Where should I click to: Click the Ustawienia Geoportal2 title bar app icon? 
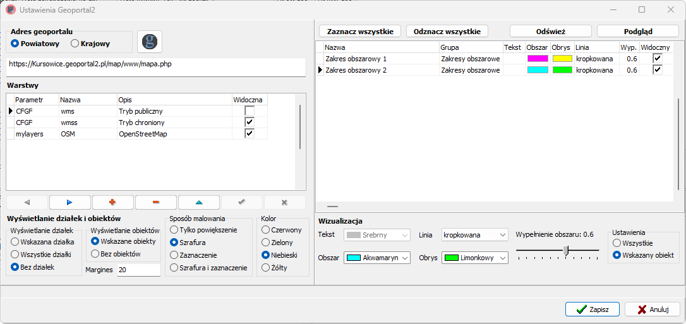9,9
